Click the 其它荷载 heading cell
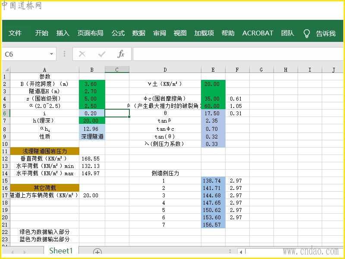The height and width of the screenshot is (259, 345). coord(45,188)
